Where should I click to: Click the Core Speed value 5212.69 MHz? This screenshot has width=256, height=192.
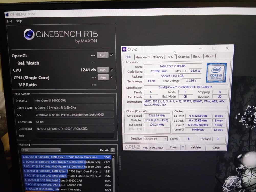pos(157,116)
